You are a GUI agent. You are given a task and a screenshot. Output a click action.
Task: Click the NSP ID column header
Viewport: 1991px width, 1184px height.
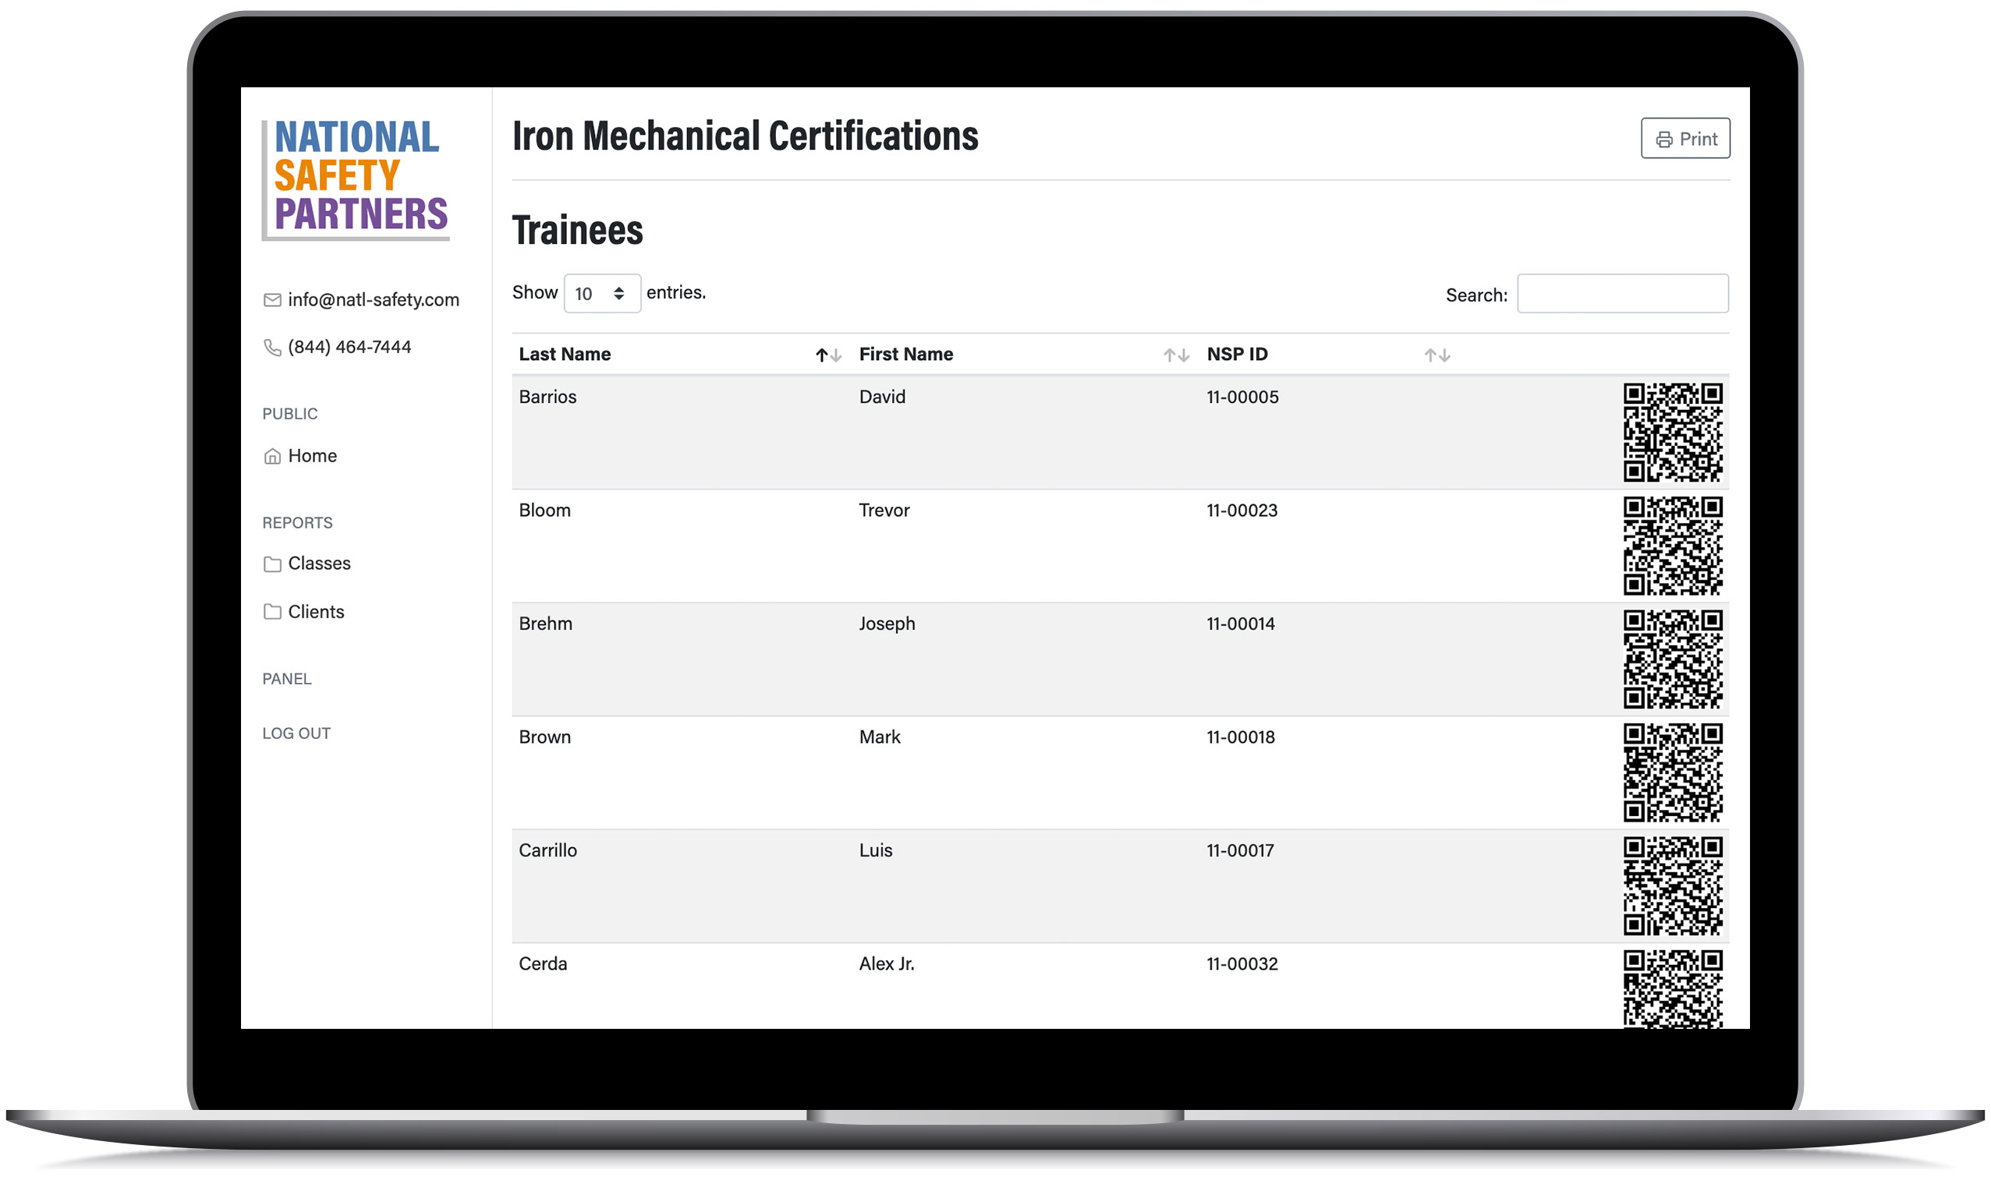(1237, 354)
